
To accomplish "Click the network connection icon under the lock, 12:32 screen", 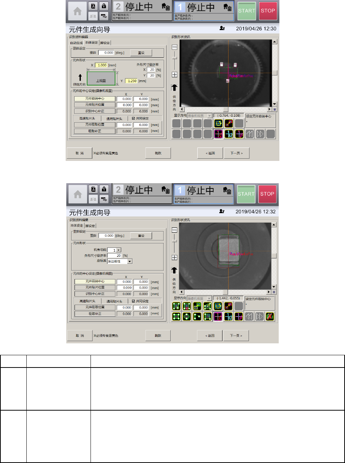I will pyautogui.click(x=104, y=199).
